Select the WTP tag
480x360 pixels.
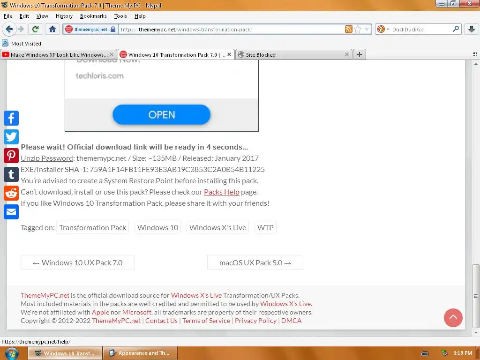click(265, 227)
